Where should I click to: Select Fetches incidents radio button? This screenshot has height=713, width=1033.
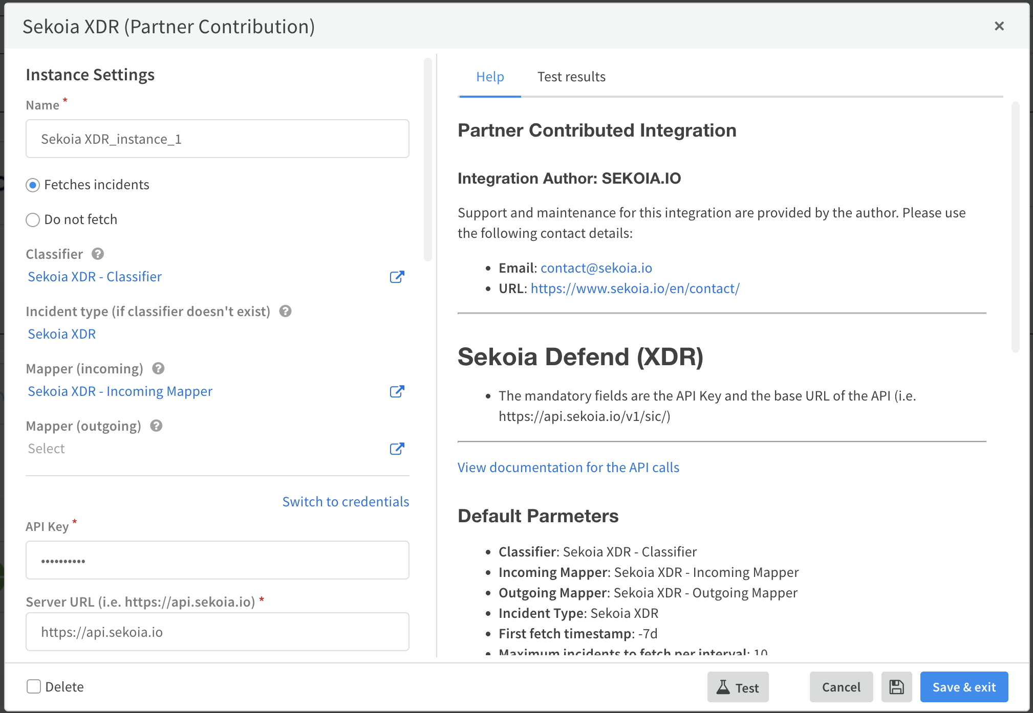pos(33,185)
